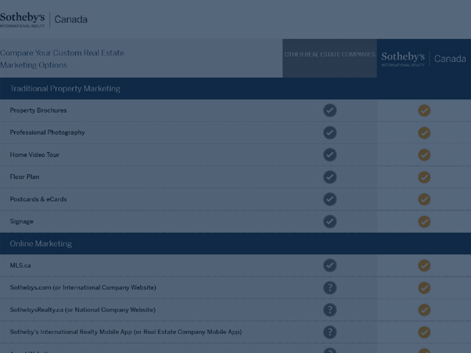Click the Sotheby's Canada column header logo
471x353 pixels.
tap(424, 59)
